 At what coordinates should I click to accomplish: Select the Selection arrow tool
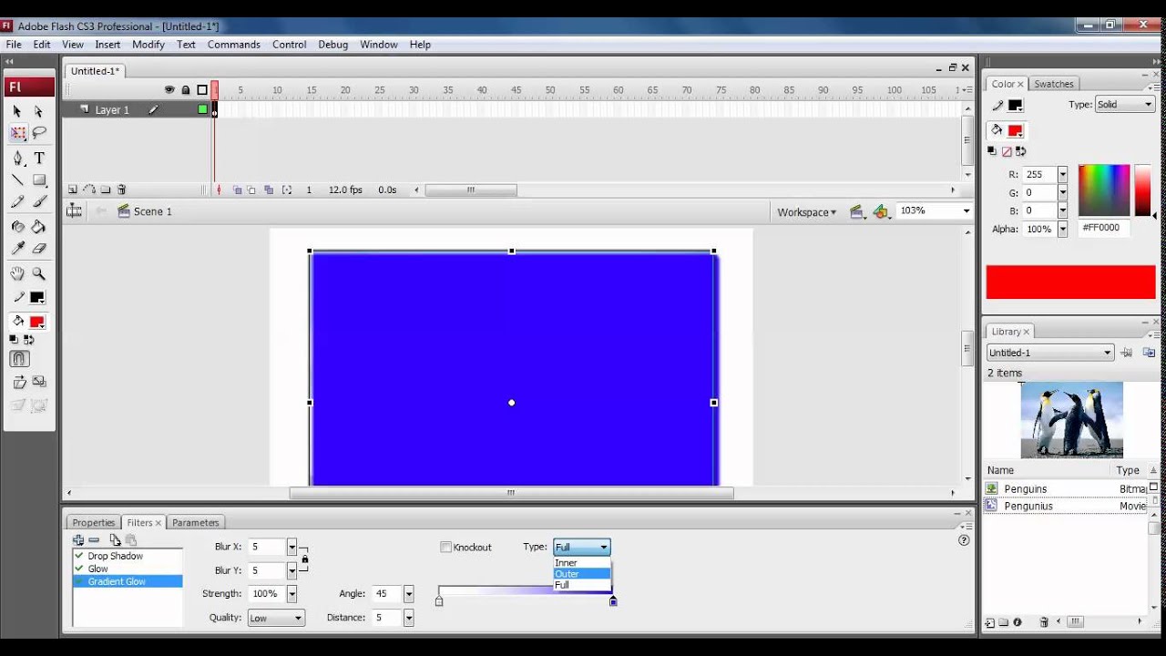[x=17, y=111]
